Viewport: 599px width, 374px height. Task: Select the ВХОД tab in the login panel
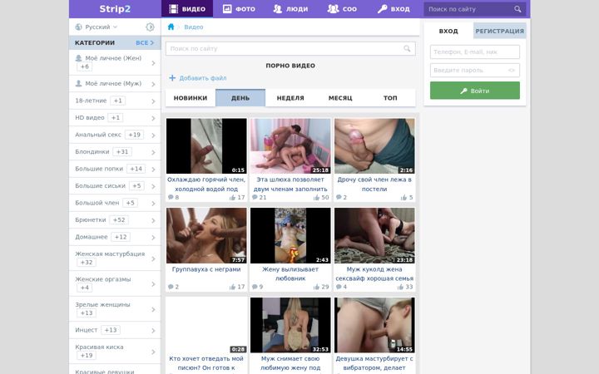pyautogui.click(x=448, y=31)
